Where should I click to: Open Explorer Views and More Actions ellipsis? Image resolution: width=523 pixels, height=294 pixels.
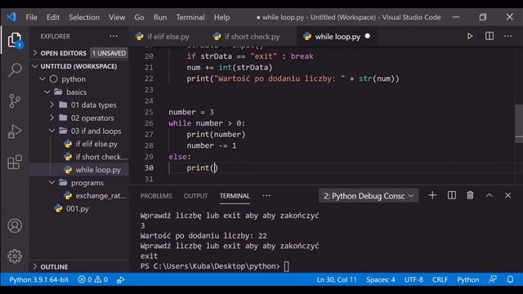pyautogui.click(x=114, y=36)
